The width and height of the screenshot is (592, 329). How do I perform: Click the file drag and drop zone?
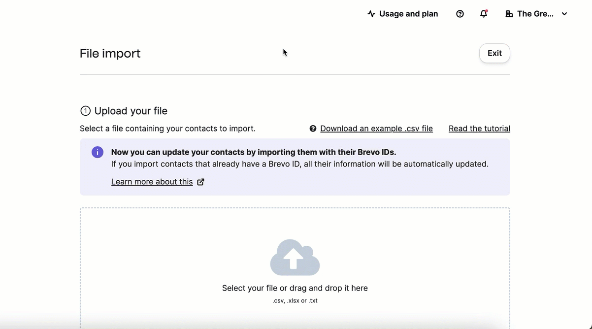295,276
